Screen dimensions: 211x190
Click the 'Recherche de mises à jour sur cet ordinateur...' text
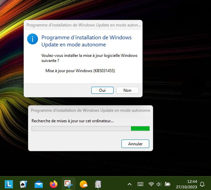pos(73,121)
